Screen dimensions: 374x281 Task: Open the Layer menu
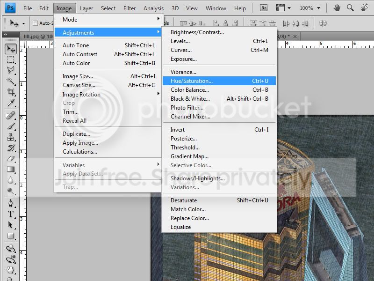coord(86,8)
